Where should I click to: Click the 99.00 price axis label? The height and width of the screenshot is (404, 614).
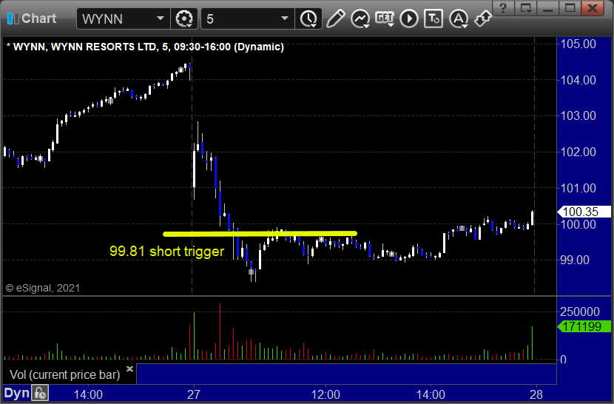(x=575, y=260)
